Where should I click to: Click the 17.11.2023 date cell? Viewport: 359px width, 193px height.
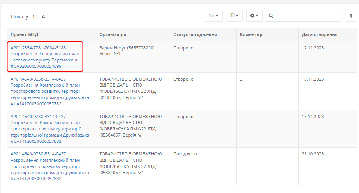click(313, 48)
